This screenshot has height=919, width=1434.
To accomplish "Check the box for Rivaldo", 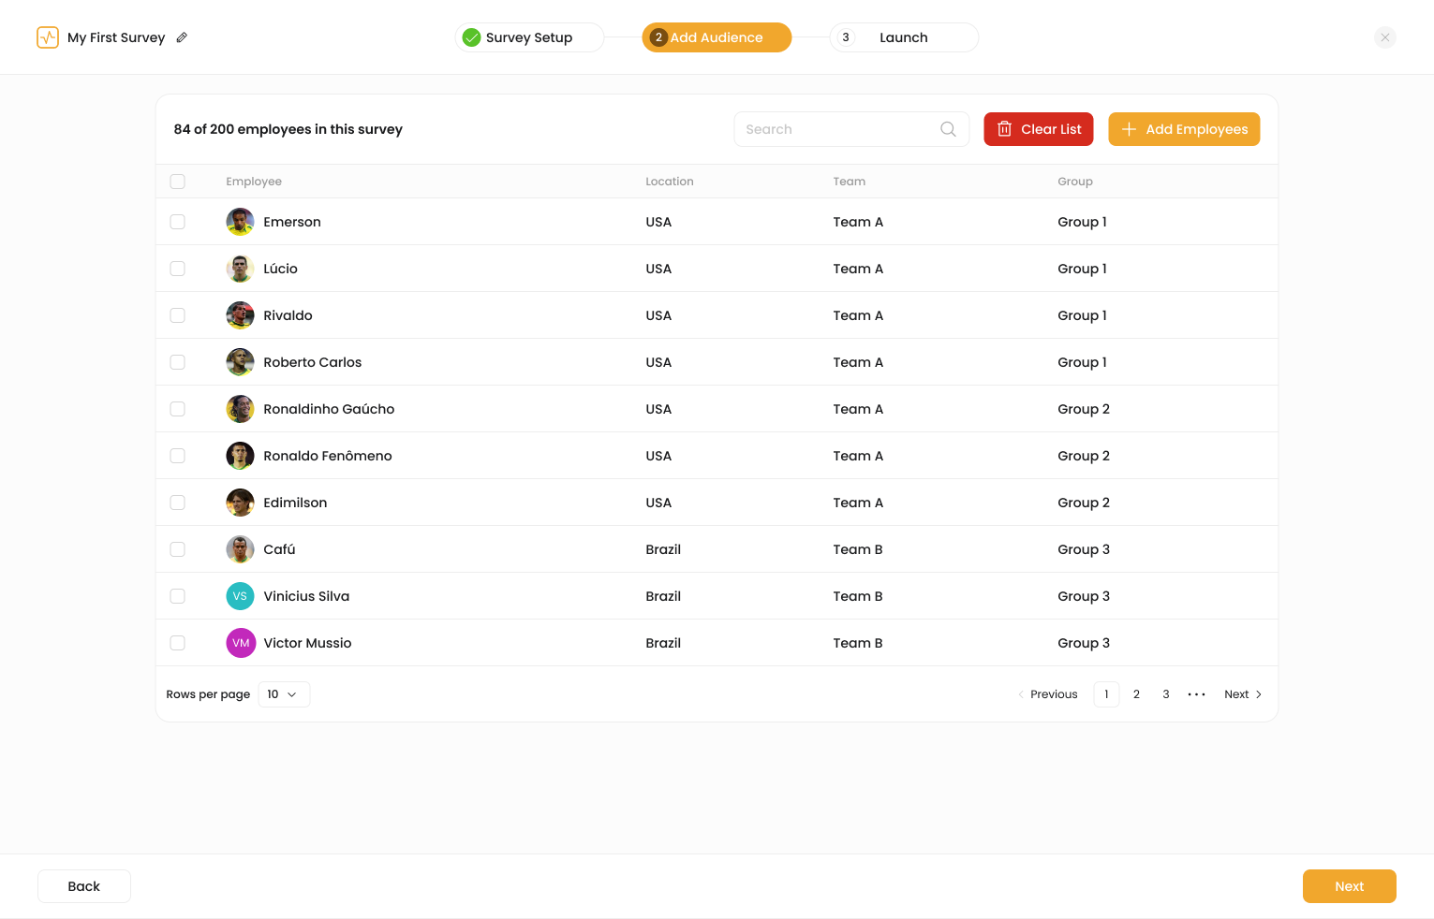I will point(177,315).
